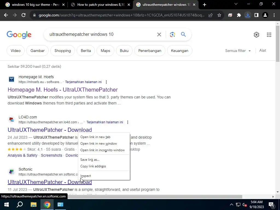This screenshot has height=210, width=280.
Task: Open the 'Alat' search tools
Action: 262,51
